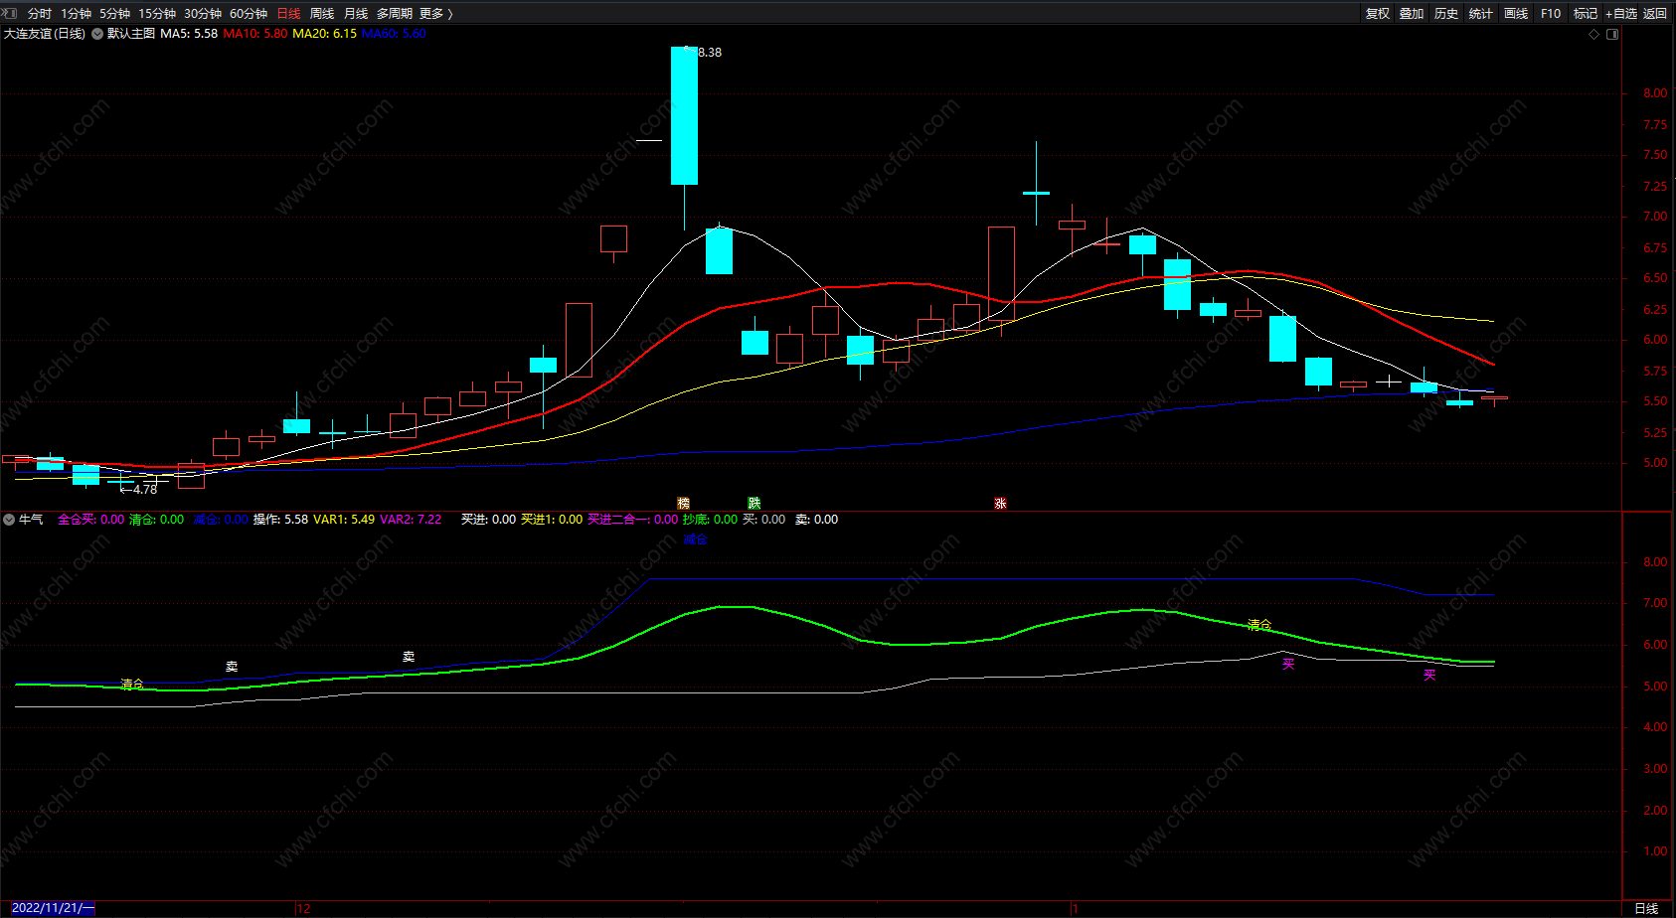Select the 5分钟 period tab
This screenshot has width=1676, height=918.
point(115,14)
